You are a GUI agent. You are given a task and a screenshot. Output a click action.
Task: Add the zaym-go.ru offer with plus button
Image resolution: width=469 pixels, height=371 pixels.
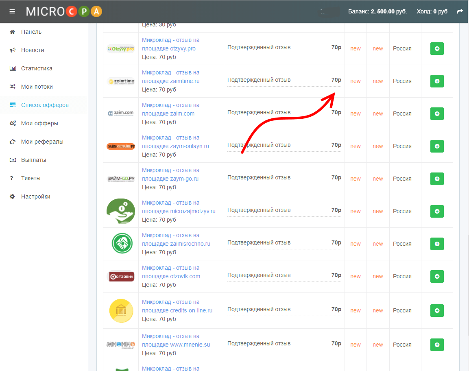click(x=437, y=179)
